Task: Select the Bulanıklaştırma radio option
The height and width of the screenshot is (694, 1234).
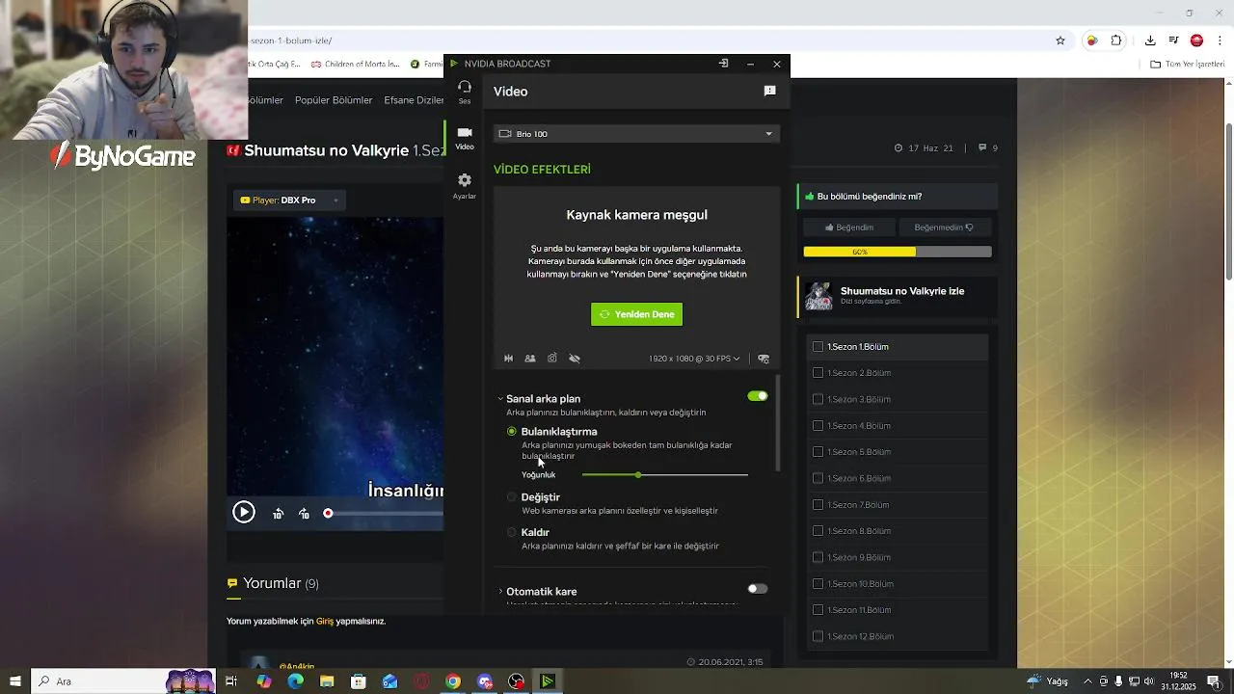Action: pos(512,432)
